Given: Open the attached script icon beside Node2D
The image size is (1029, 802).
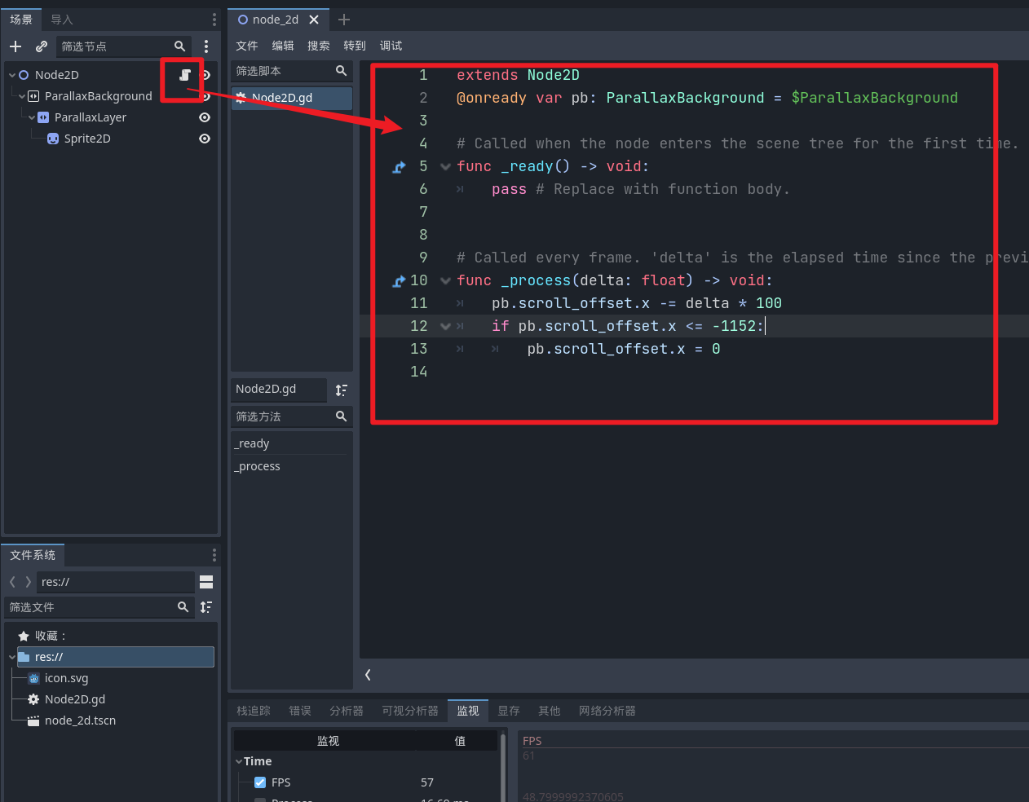Looking at the screenshot, I should (186, 75).
